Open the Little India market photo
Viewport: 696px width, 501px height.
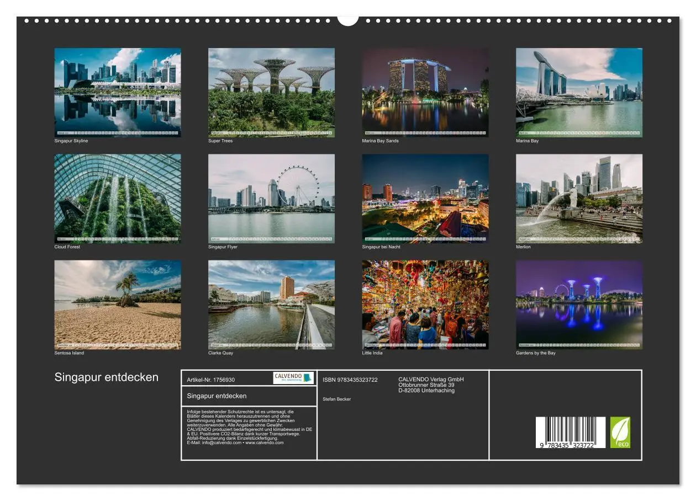click(x=425, y=305)
